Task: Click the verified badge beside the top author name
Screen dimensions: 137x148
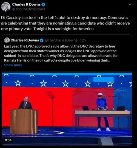Action: (x=43, y=4)
